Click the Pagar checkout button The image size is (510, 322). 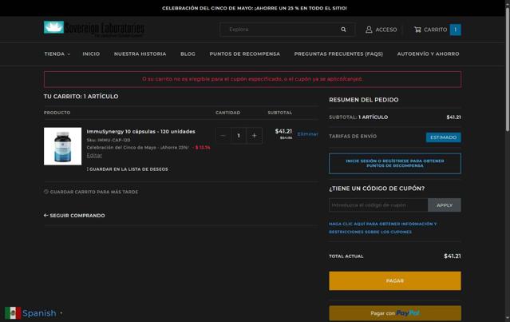point(395,280)
